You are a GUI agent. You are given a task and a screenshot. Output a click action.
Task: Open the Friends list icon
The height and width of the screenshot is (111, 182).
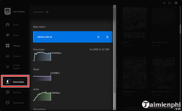[8, 56]
